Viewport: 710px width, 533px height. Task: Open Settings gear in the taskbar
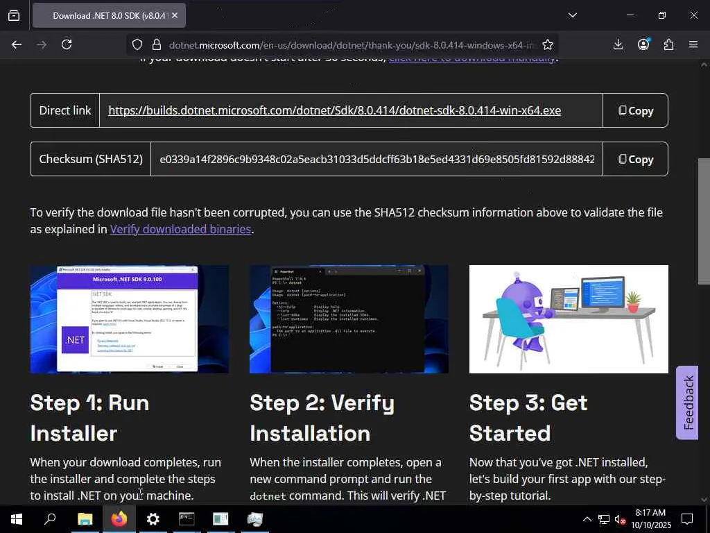pos(153,519)
